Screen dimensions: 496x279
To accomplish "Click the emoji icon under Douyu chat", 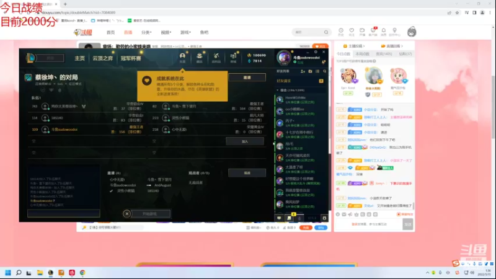I will pos(338,215).
